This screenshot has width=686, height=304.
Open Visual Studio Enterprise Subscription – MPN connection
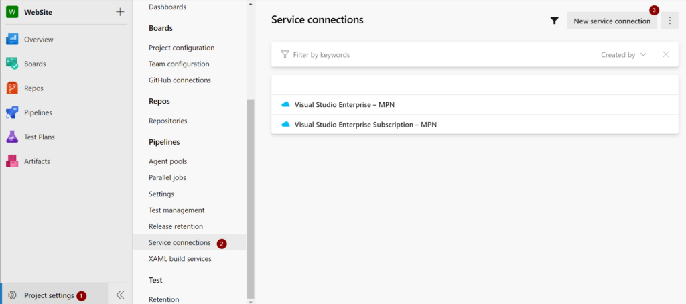click(x=365, y=124)
